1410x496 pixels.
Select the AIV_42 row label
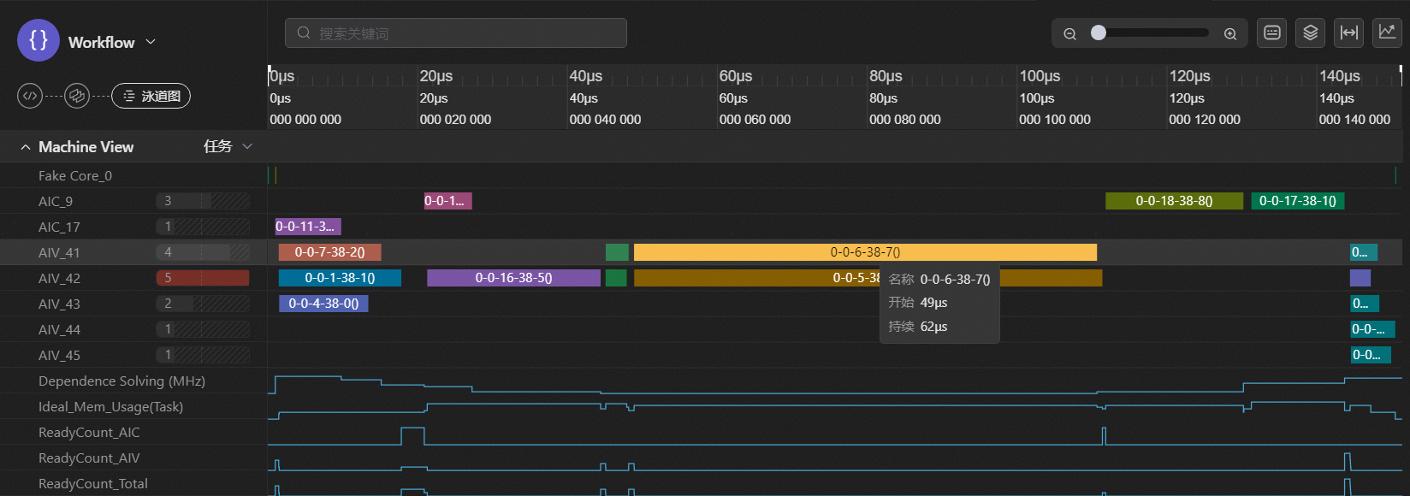tap(59, 278)
